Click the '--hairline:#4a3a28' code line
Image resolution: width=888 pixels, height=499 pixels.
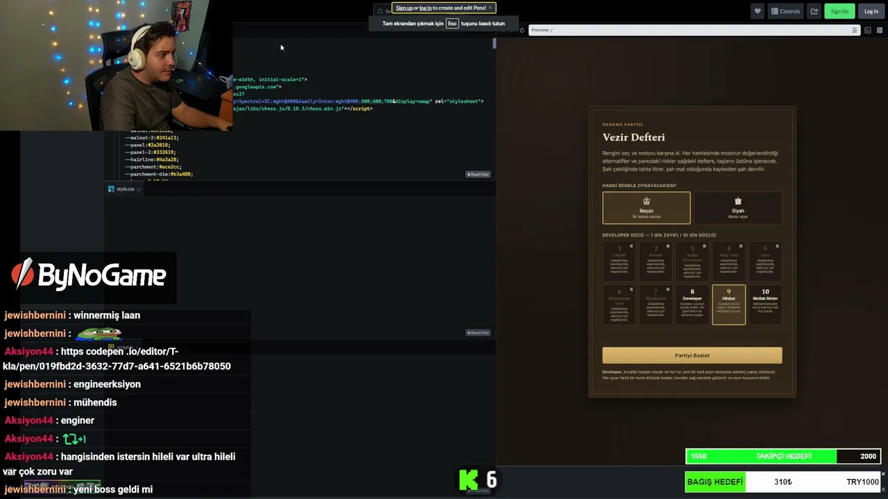pos(153,159)
